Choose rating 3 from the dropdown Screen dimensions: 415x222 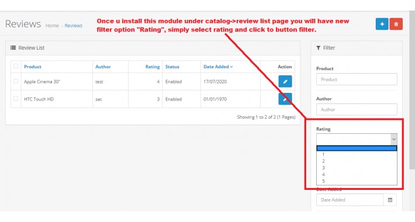tap(357, 168)
